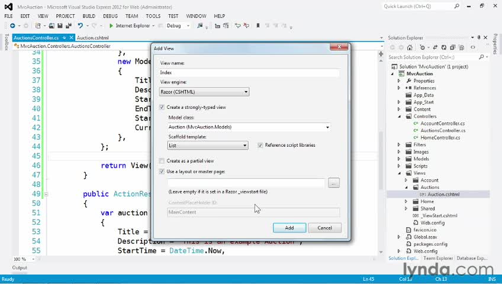Collapse the Controllers folder node

click(x=399, y=117)
